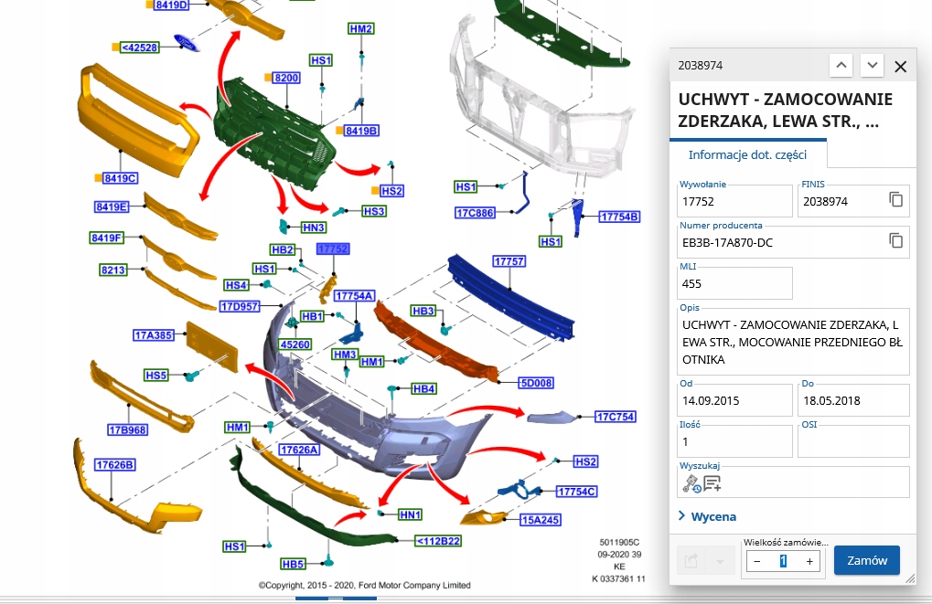
Task: Select callout 45260 in the diagram
Action: 295,344
